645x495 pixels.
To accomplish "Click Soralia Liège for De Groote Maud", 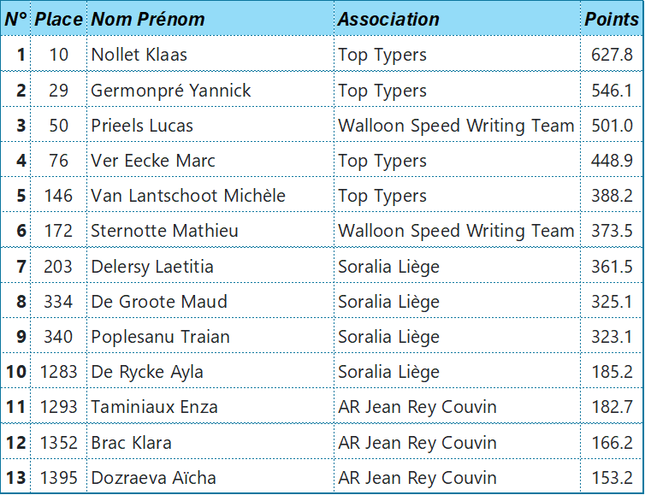I will click(388, 301).
